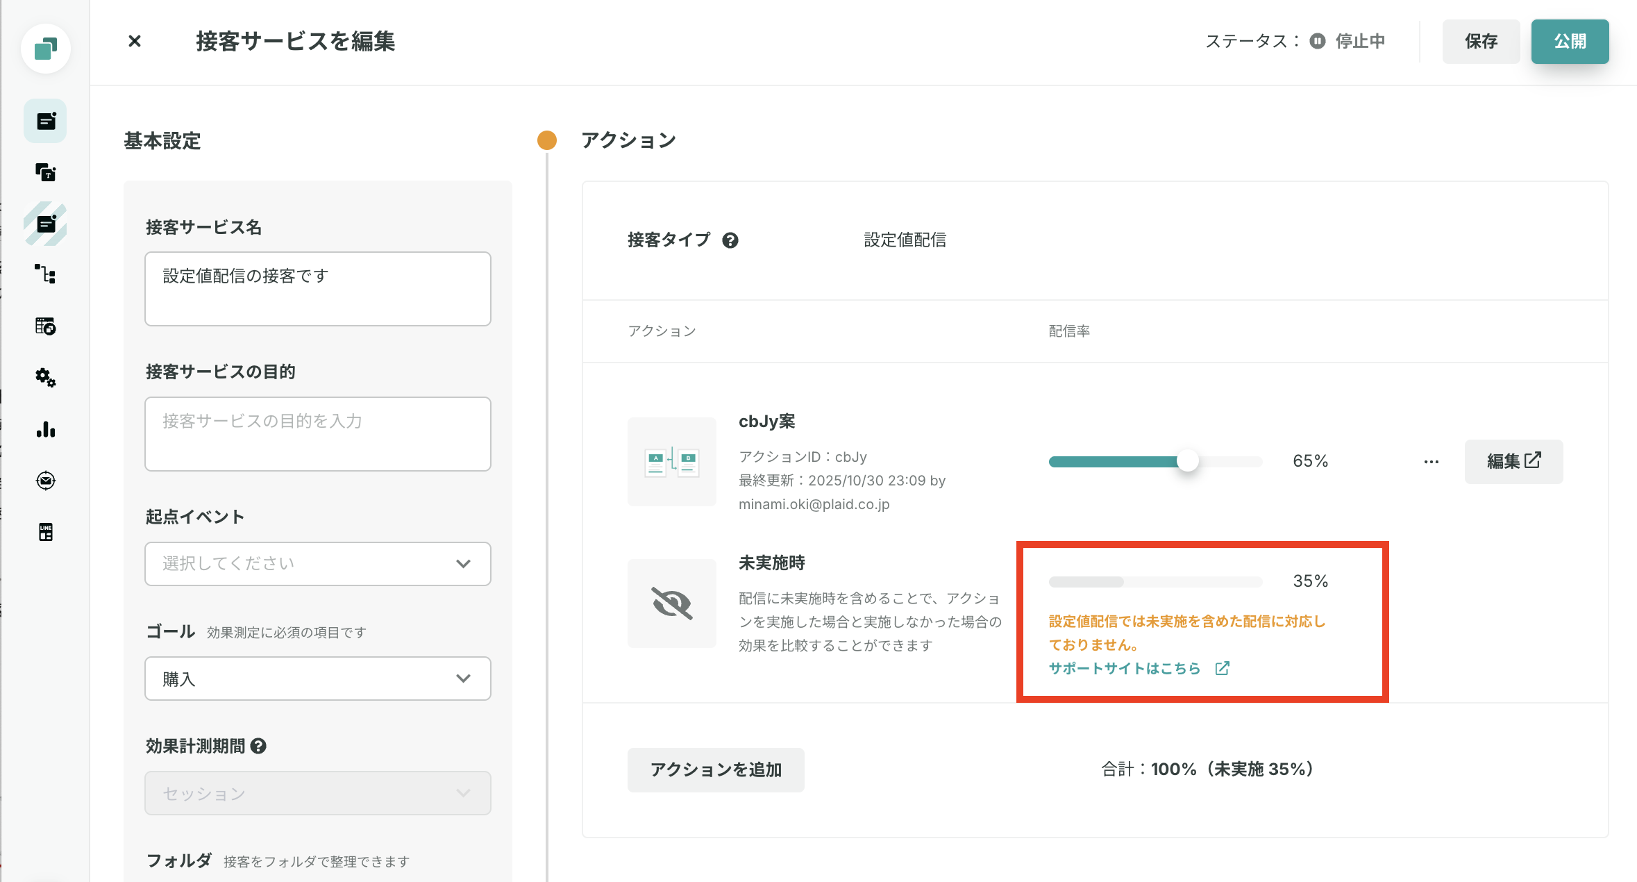Screen dimensions: 1637x882
Task: Open the three-dot menu for cbJy案
Action: (1431, 462)
